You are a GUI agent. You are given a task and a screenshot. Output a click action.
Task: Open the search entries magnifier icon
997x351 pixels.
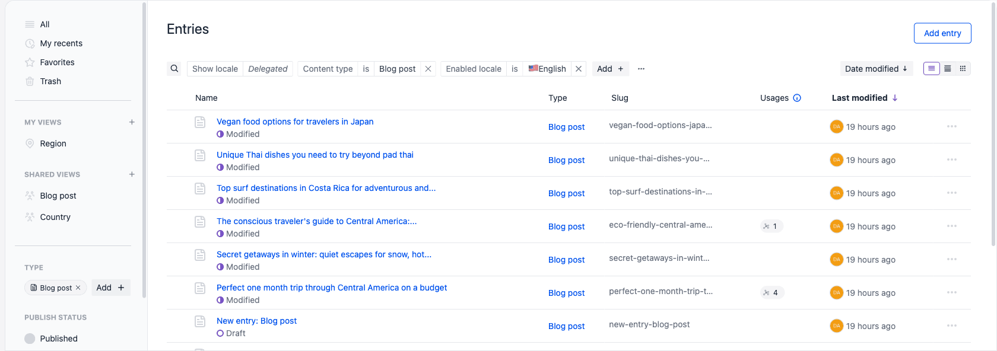174,69
